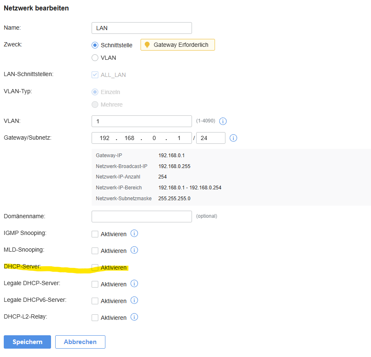Click the Speichern button

point(27,342)
